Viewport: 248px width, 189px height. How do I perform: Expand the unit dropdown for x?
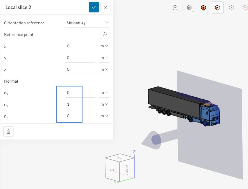tap(104, 46)
